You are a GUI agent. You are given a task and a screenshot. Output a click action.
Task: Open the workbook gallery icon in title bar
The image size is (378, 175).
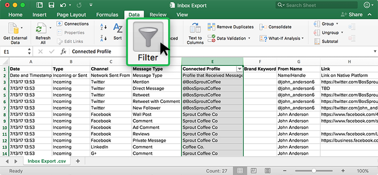(39, 5)
